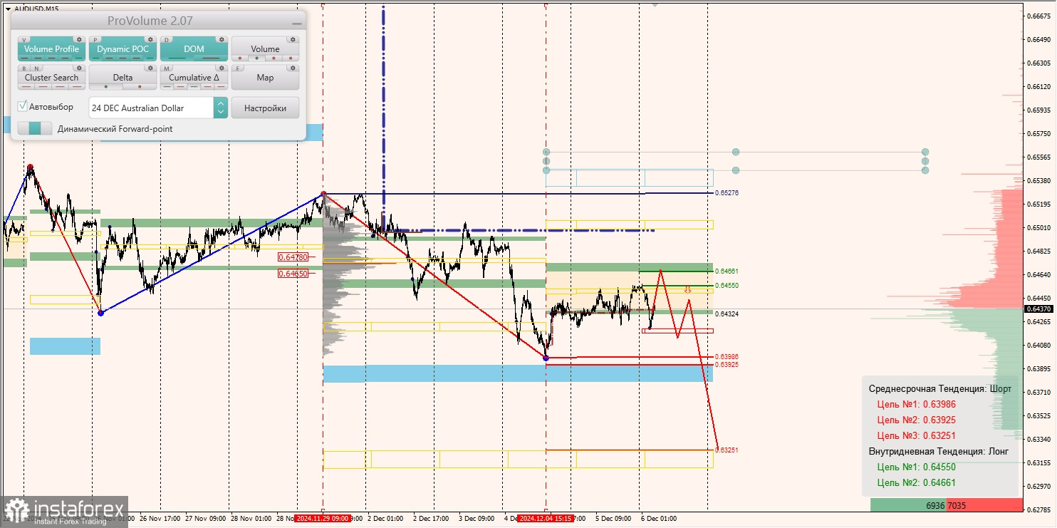Toggle Dynamic POC indicator
This screenshot has width=1057, height=528.
pyautogui.click(x=123, y=49)
